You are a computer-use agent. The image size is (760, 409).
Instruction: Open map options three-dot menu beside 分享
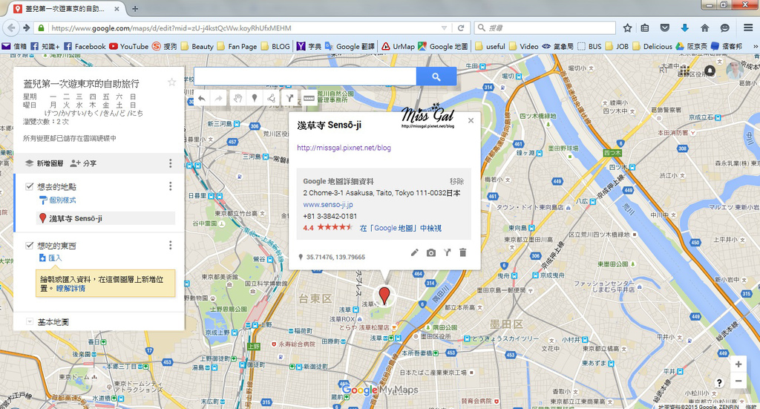(170, 163)
